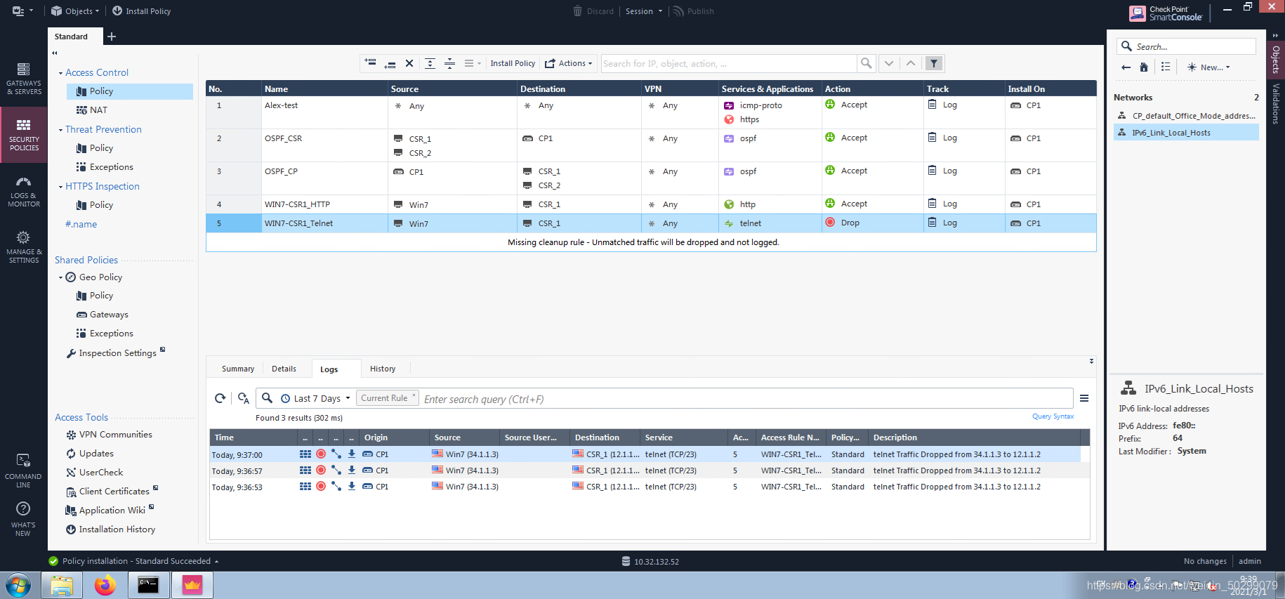Open What's New panel
This screenshot has height=599, width=1285.
coord(23,519)
